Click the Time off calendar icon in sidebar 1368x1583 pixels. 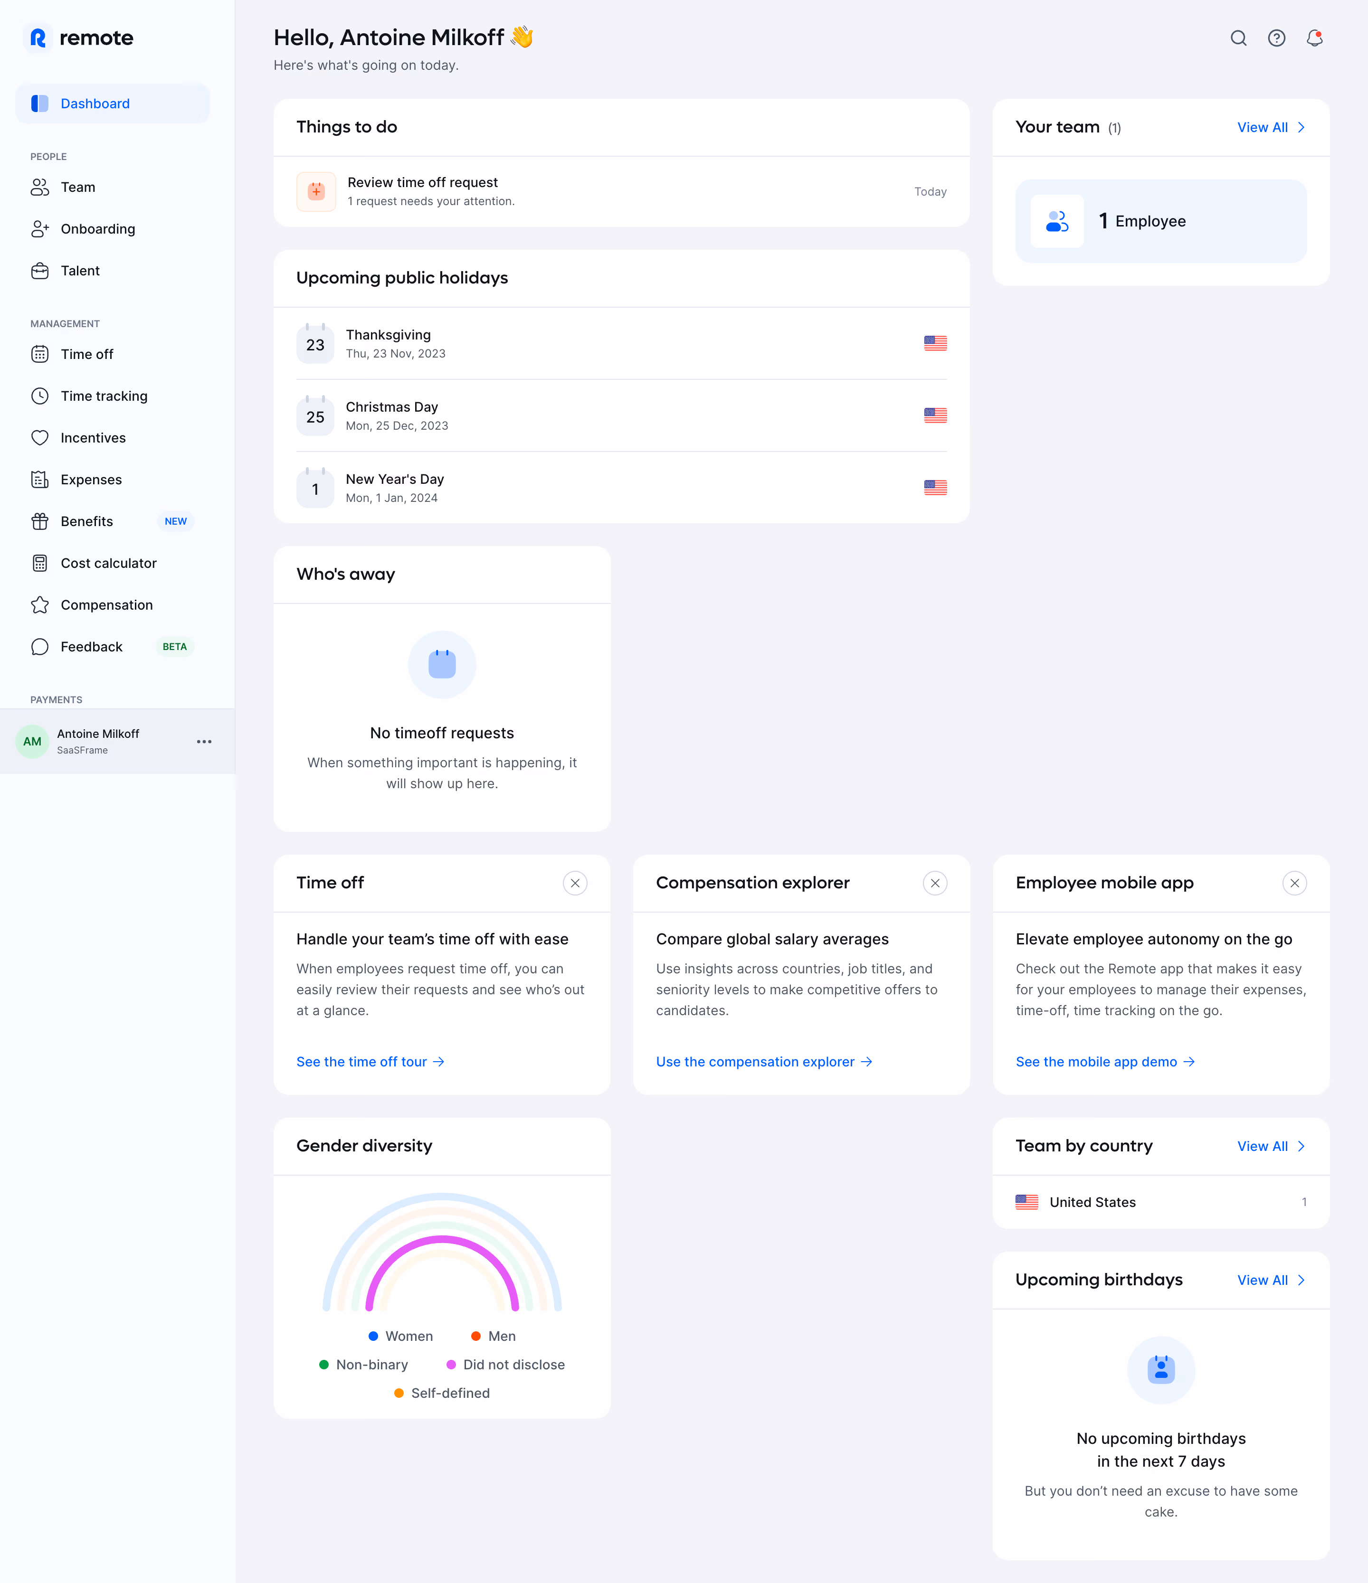(40, 355)
